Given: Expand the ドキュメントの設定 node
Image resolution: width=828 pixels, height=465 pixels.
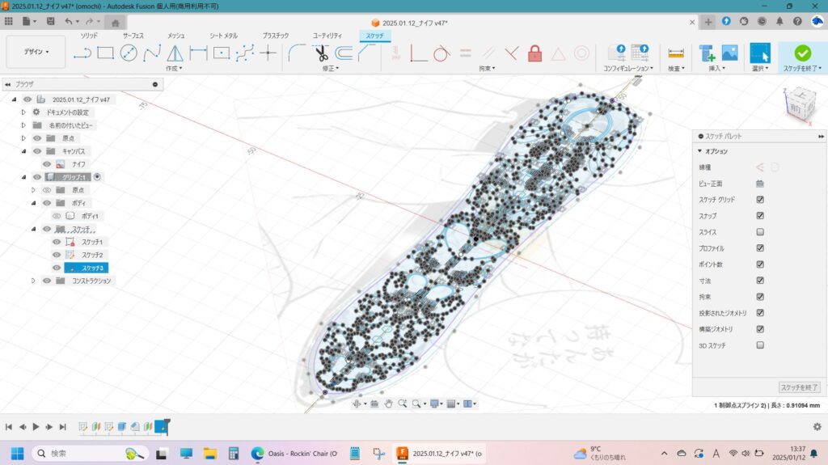Looking at the screenshot, I should (23, 112).
